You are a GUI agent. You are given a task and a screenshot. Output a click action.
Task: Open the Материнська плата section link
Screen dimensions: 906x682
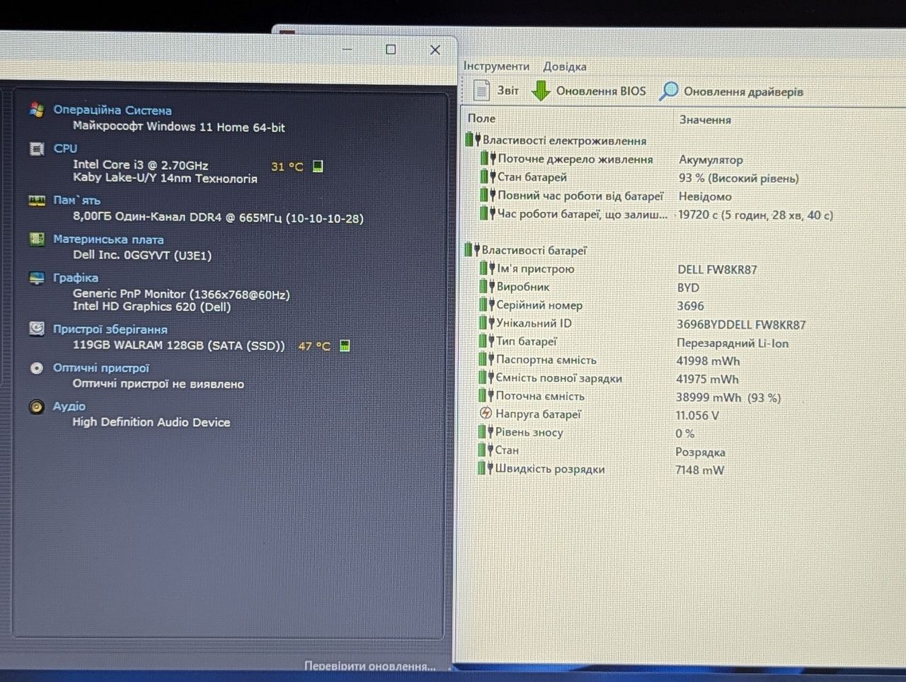tap(108, 239)
